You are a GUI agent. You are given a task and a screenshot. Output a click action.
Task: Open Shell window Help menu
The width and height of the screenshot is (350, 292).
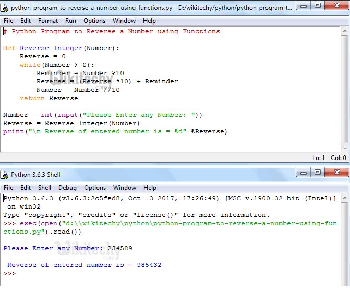[x=150, y=188]
